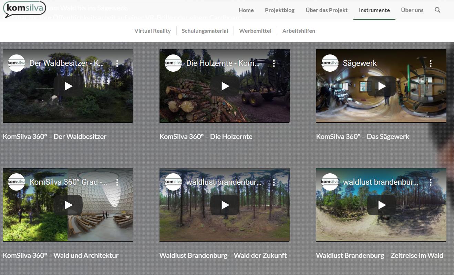454x275 pixels.
Task: Switch to Arbeitshilfen submenu
Action: tap(299, 31)
